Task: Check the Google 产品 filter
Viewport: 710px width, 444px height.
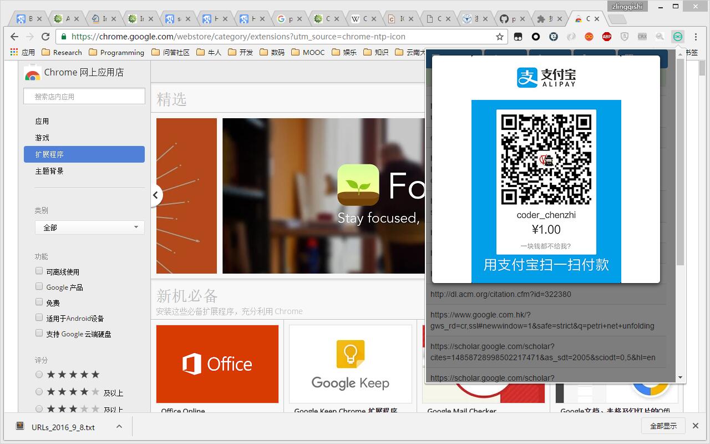Action: [x=39, y=286]
